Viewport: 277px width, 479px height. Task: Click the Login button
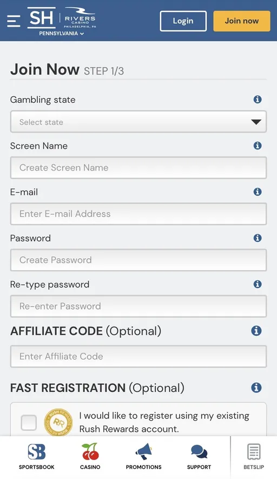click(183, 21)
